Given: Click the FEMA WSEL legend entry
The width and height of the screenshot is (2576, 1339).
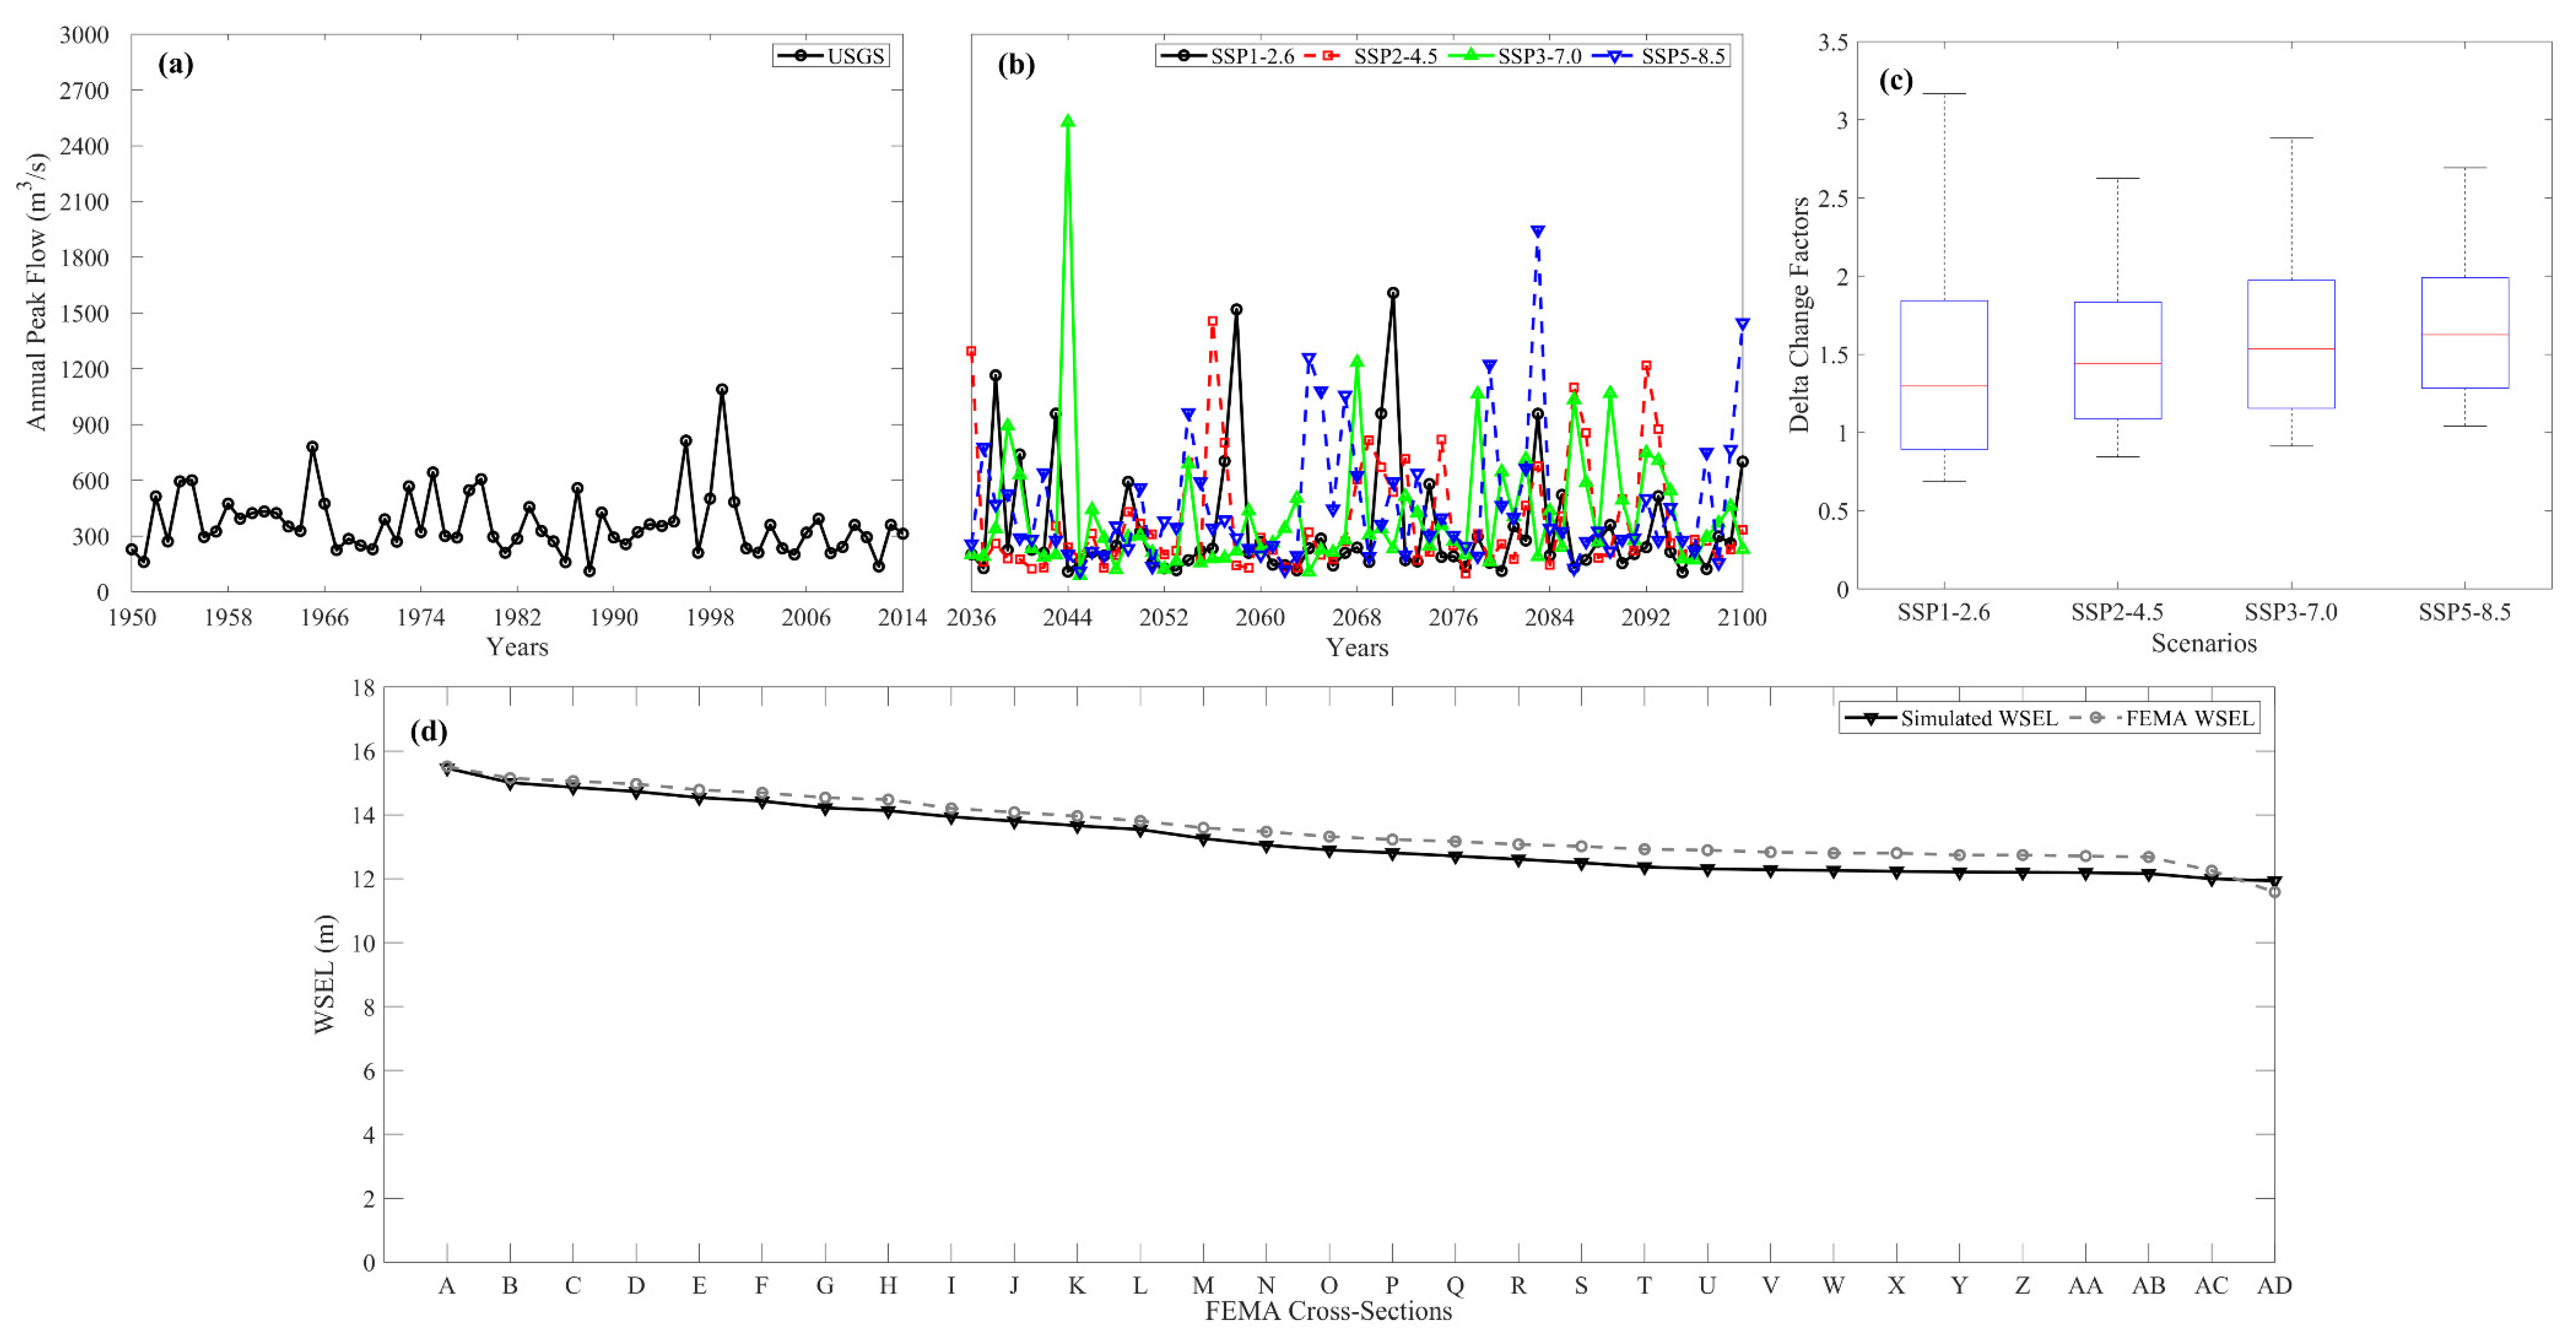Looking at the screenshot, I should 2170,718.
